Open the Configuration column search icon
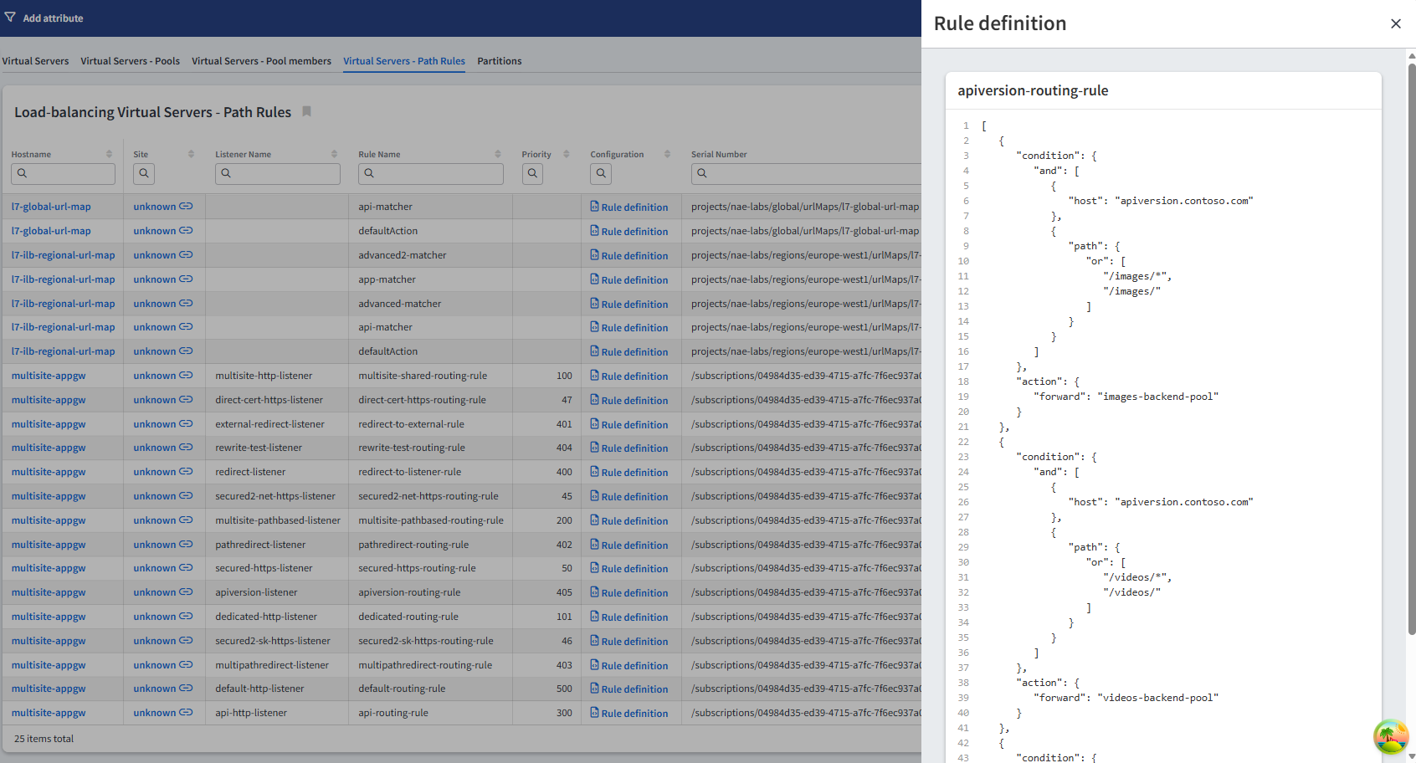 (x=601, y=173)
